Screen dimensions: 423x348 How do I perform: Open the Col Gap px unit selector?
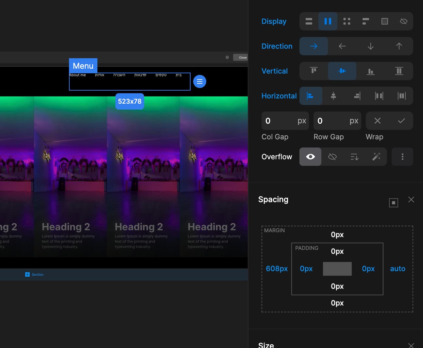point(302,121)
